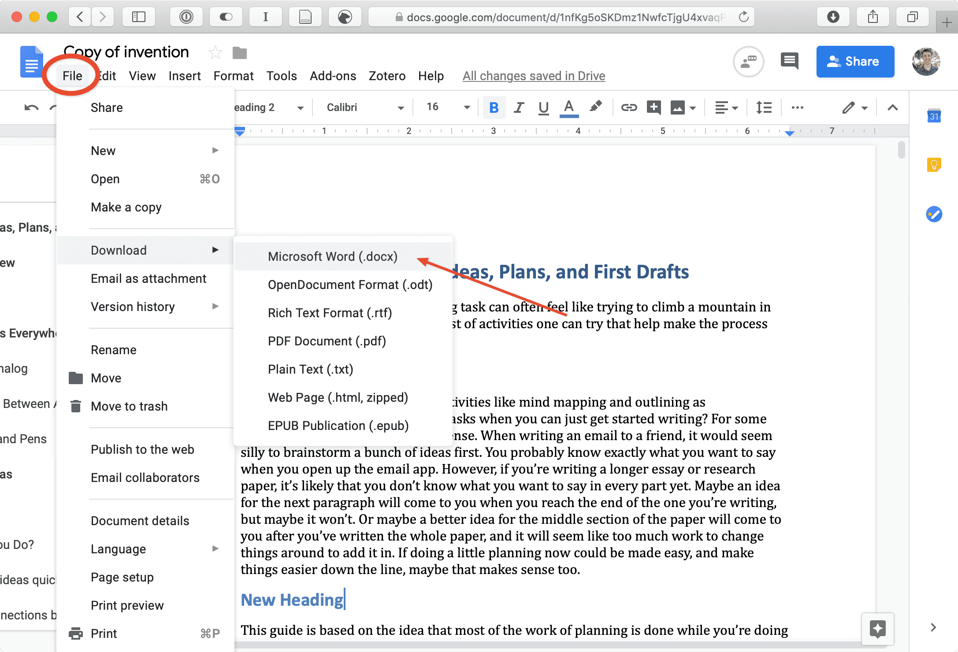Click the Line spacing icon
Image resolution: width=958 pixels, height=652 pixels.
(764, 107)
